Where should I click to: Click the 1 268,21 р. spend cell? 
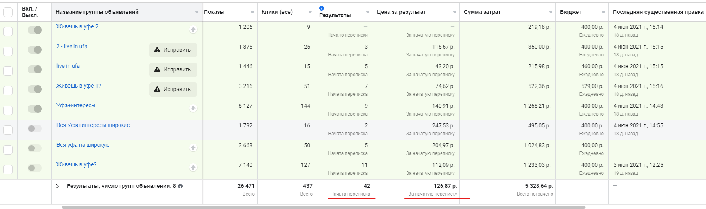(x=537, y=106)
